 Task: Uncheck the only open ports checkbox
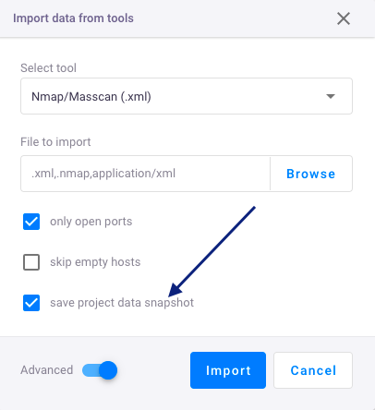pos(31,222)
